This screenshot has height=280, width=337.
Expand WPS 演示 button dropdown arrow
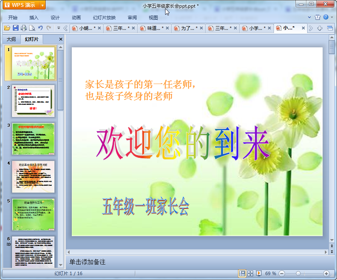coord(43,5)
